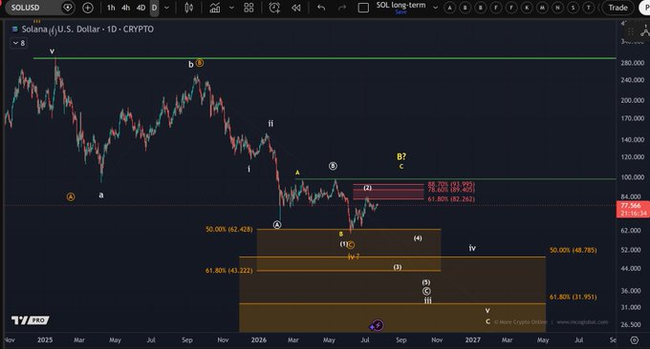Screen dimensions: 650x349
Task: Expand the layout management dropdown arrow
Action: (x=435, y=8)
